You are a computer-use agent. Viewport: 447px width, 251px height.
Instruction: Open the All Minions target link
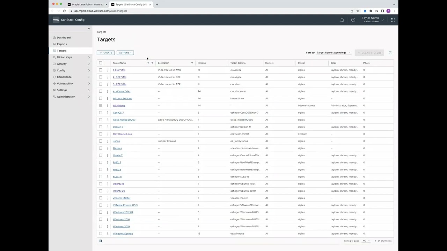coord(119,106)
